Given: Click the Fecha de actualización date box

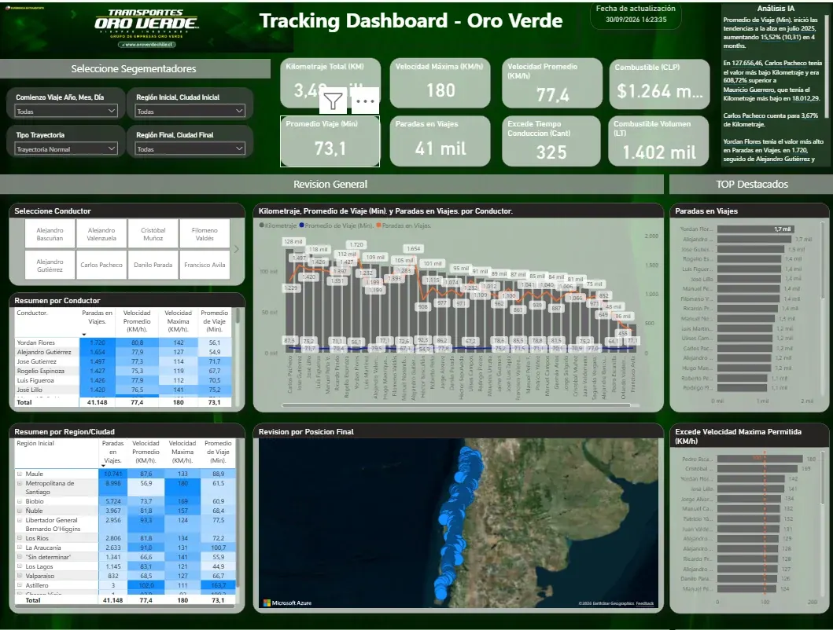Looking at the screenshot, I should [x=636, y=14].
